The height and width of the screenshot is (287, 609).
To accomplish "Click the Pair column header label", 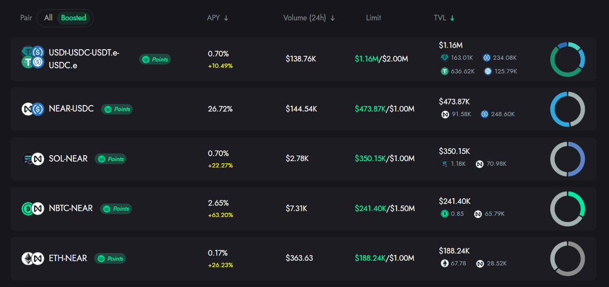I will pos(26,18).
